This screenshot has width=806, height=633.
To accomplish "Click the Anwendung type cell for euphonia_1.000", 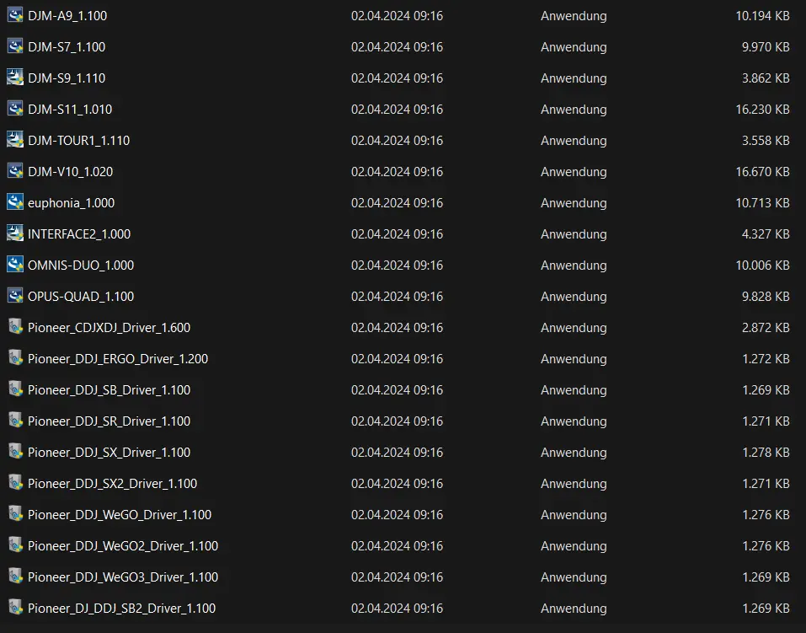I will click(x=574, y=202).
